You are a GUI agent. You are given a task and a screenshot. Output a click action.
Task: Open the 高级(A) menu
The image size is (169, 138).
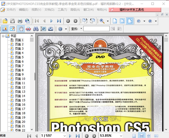(x=75, y=10)
